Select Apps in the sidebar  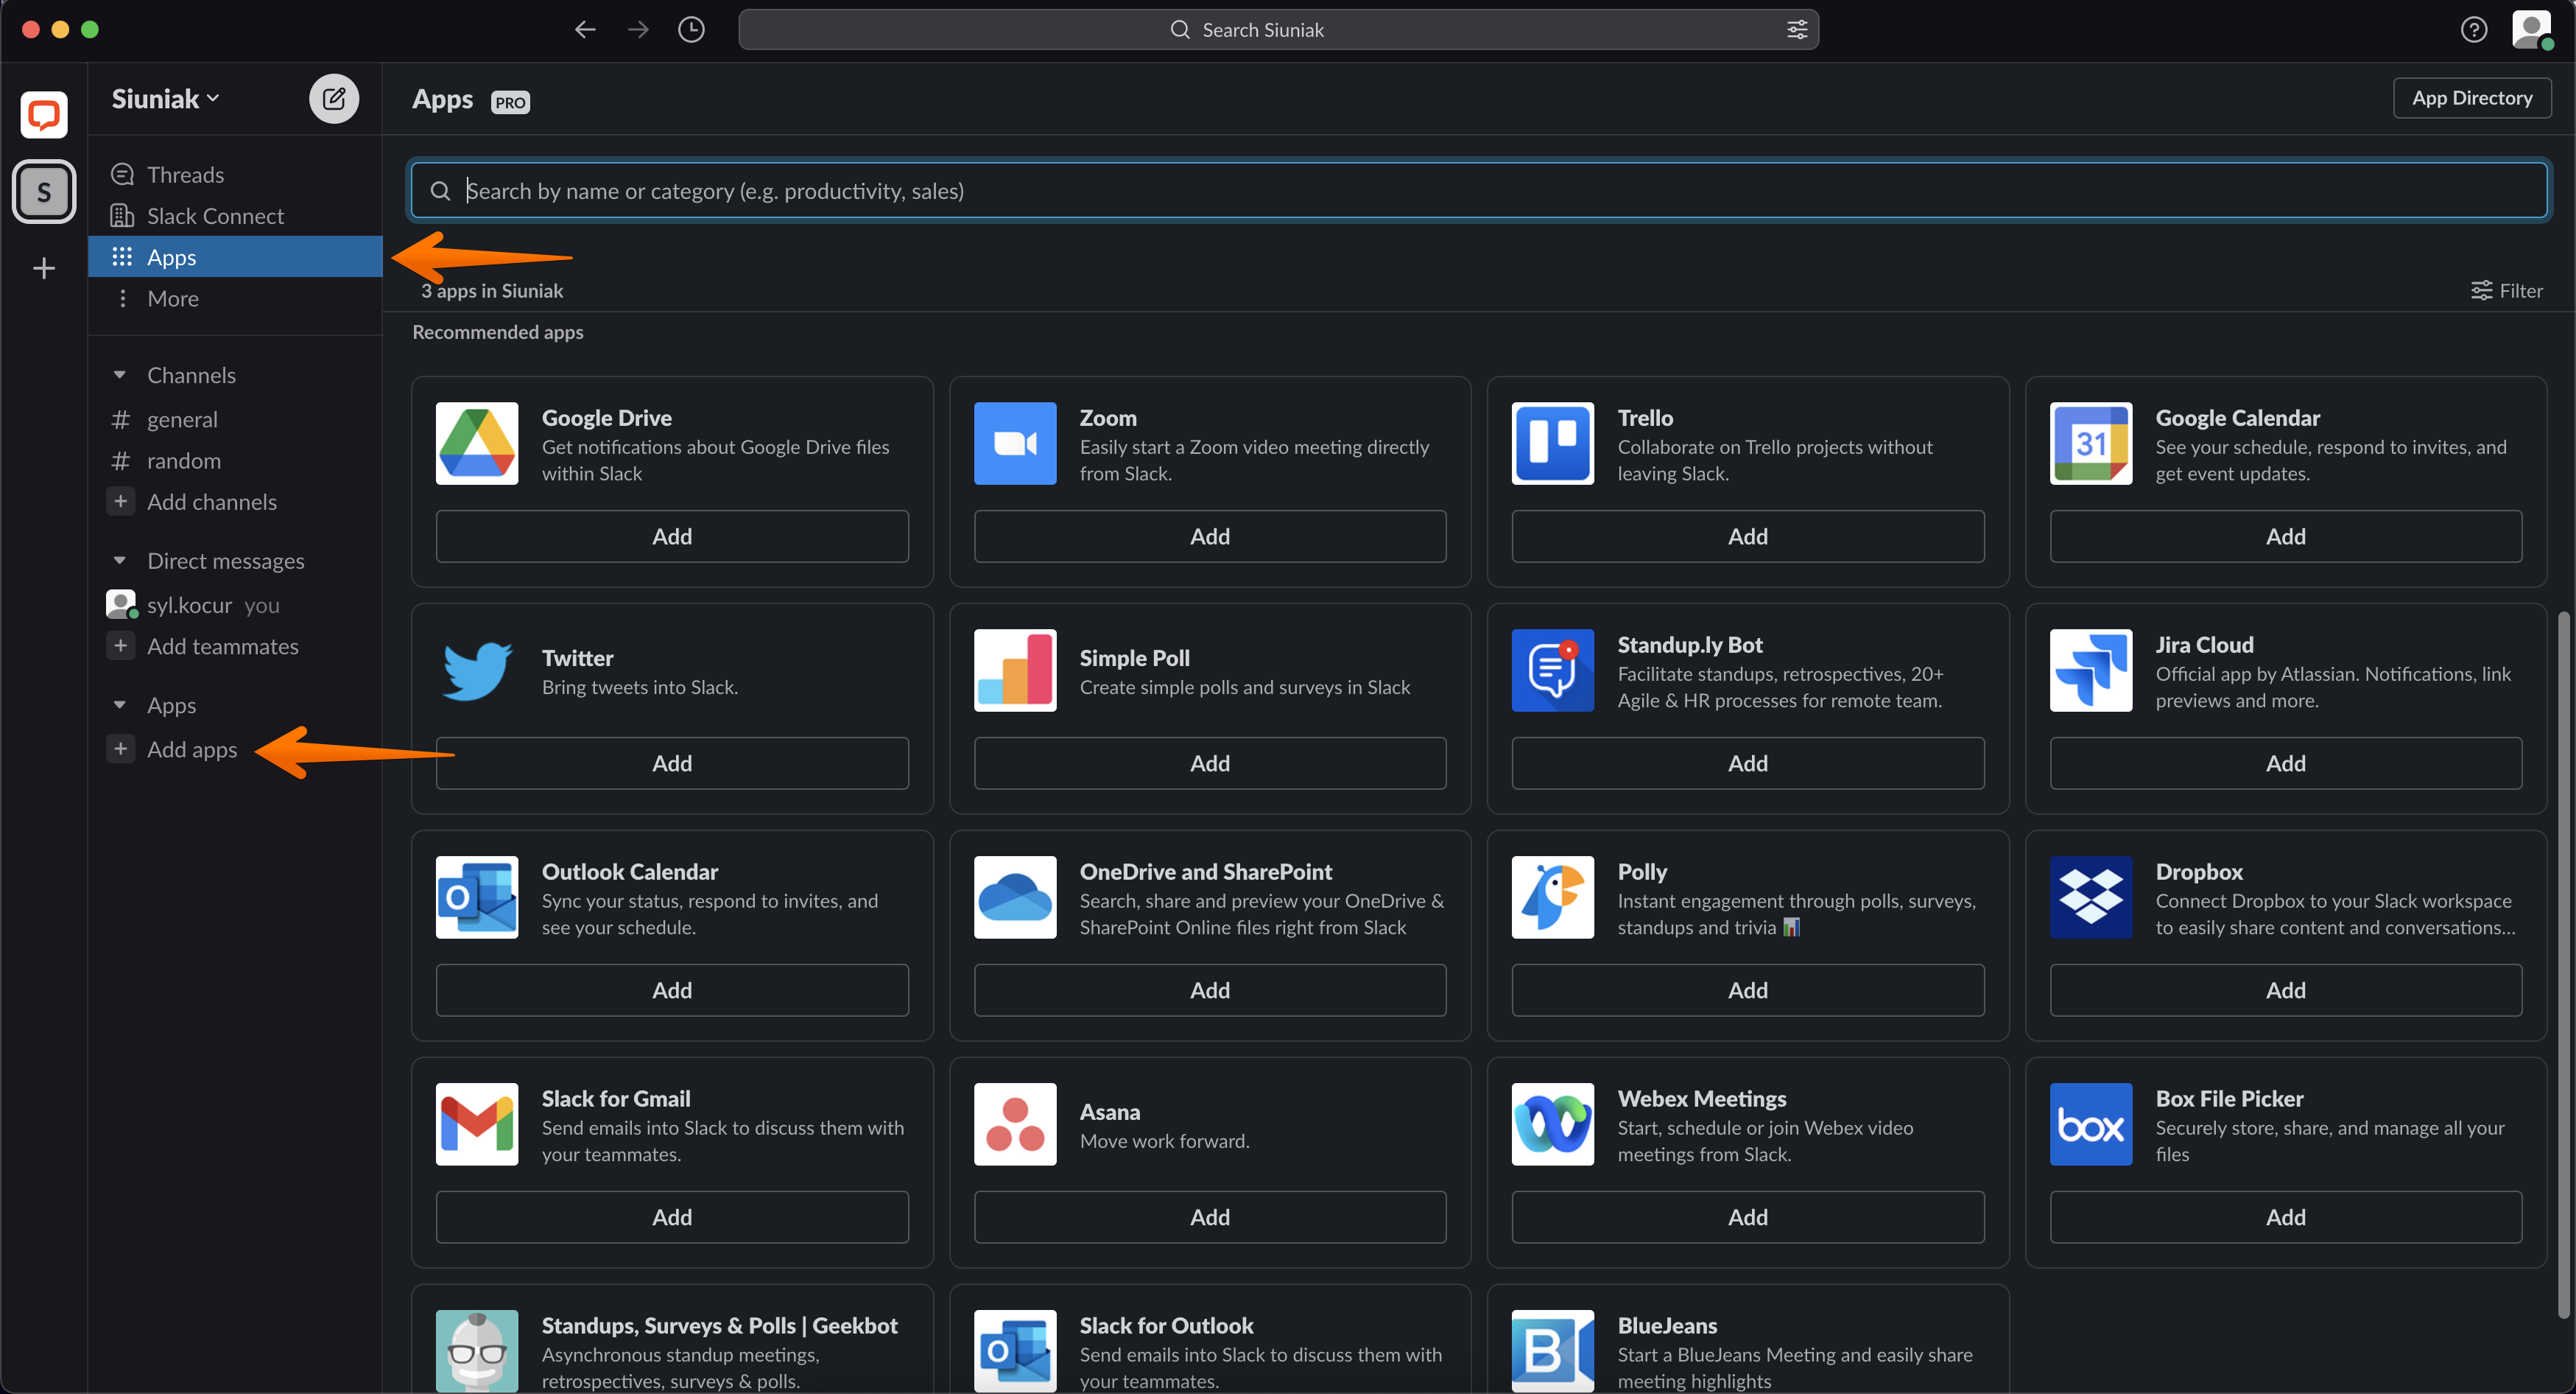click(235, 257)
